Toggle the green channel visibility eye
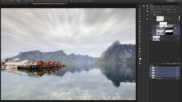This screenshot has height=102, width=182. [150, 73]
